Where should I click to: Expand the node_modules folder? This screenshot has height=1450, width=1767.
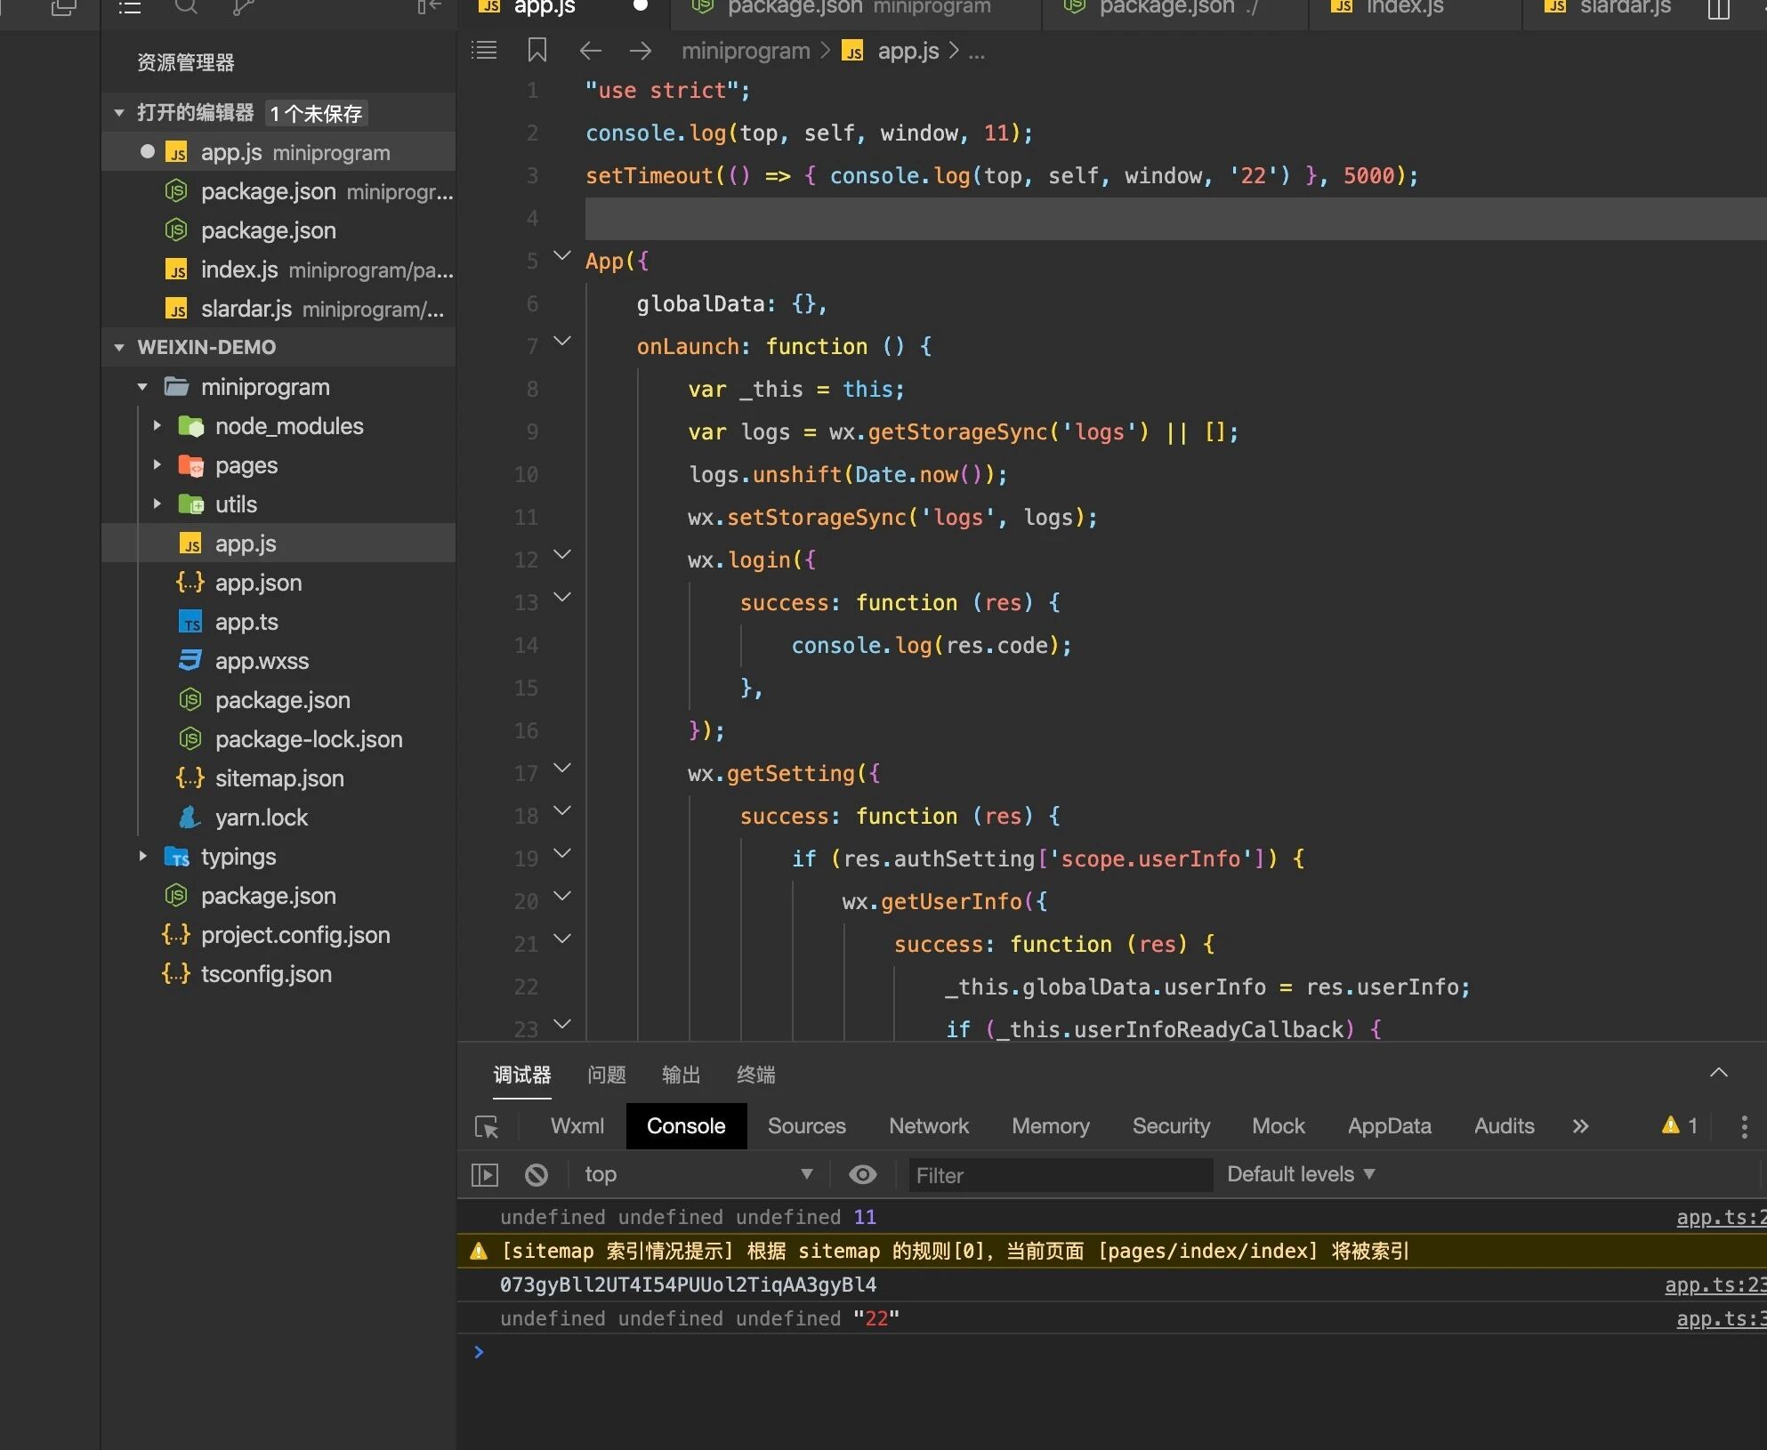pos(157,426)
